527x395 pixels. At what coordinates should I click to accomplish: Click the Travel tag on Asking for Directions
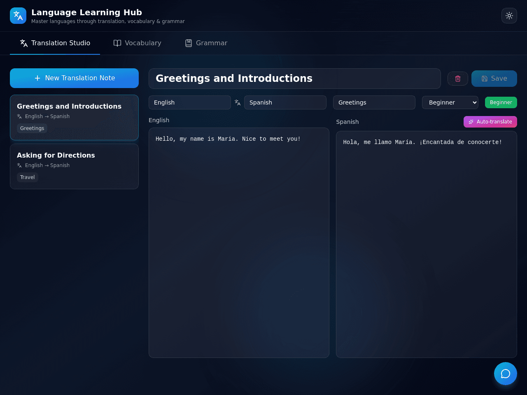tap(28, 177)
